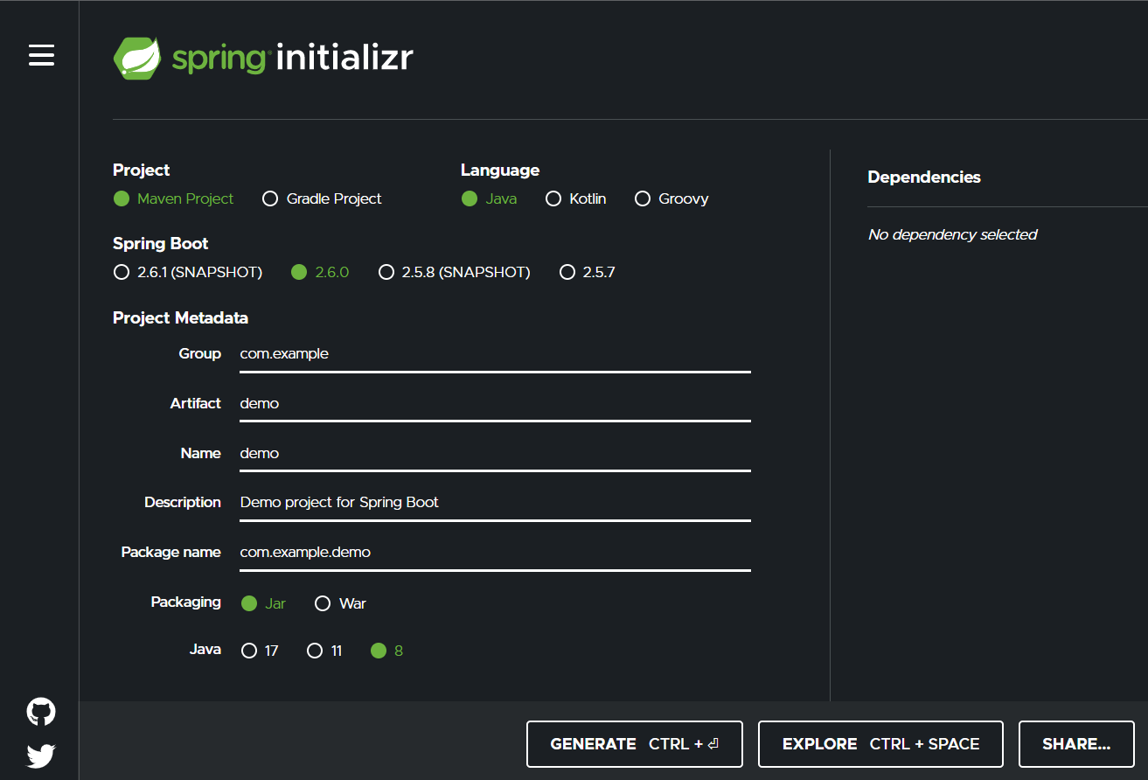
Task: Edit the Artifact field
Action: (x=494, y=404)
